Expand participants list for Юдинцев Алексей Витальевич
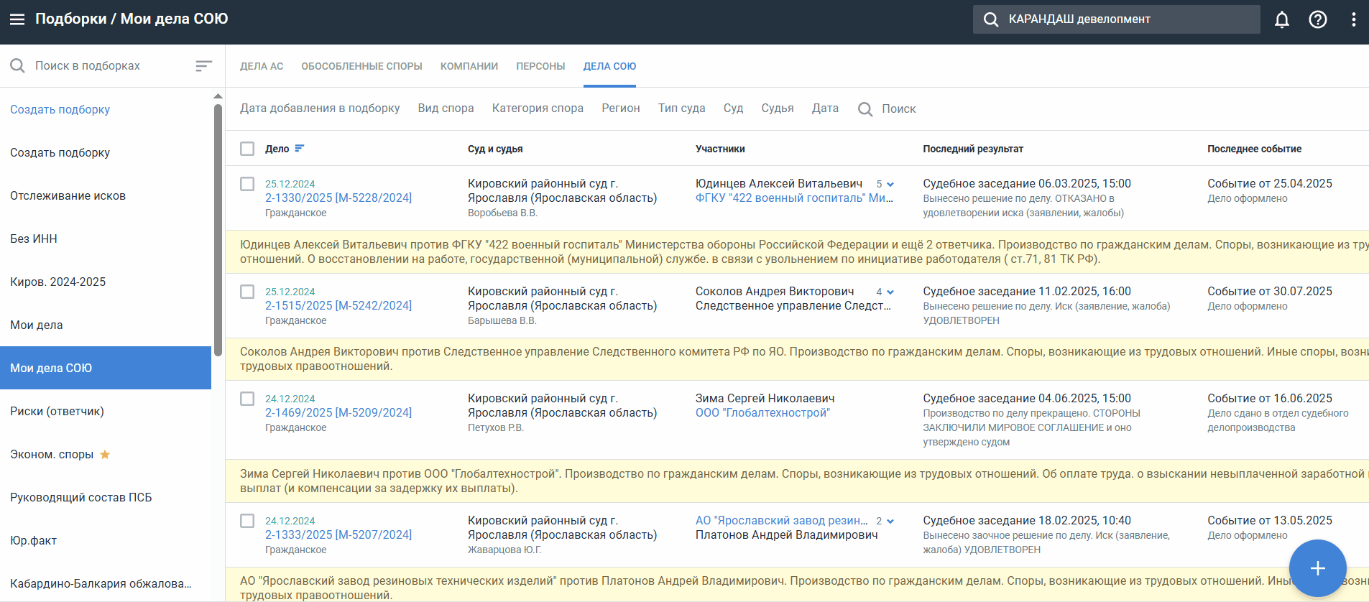1369x602 pixels. point(890,185)
